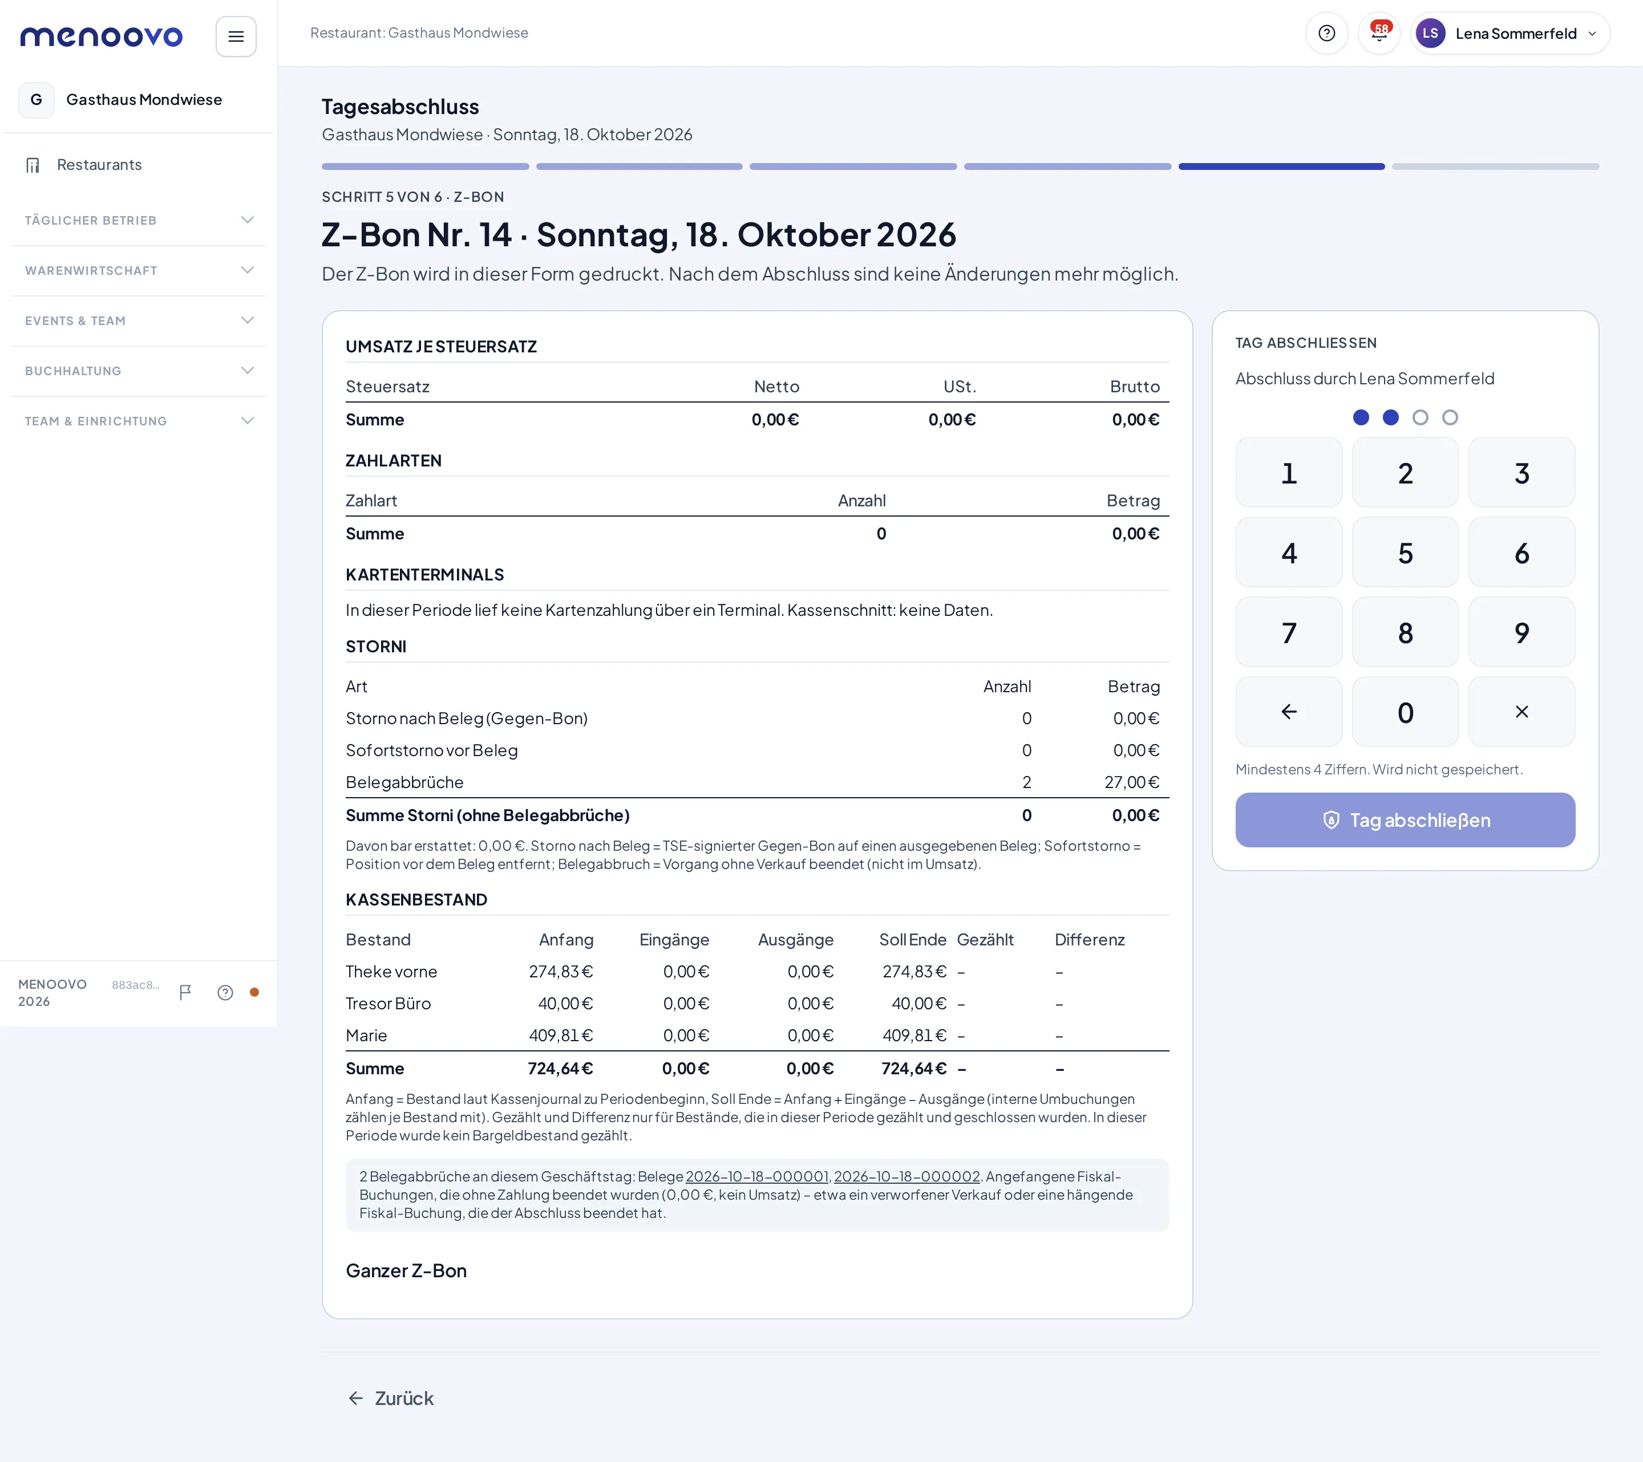
Task: Click the menoovo logo
Action: coord(102,36)
